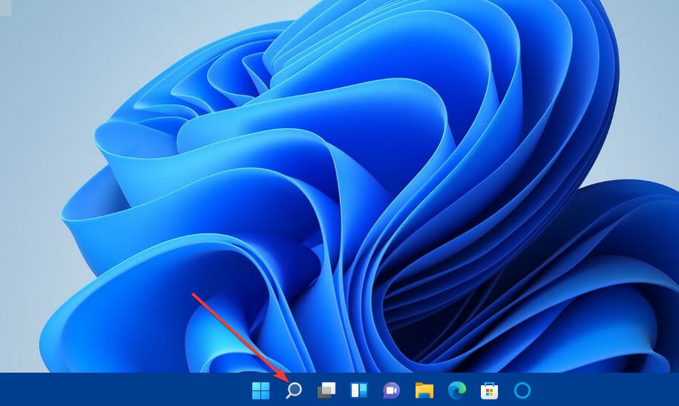Launch Teams Chat from the taskbar
This screenshot has height=406, width=679.
pos(391,390)
